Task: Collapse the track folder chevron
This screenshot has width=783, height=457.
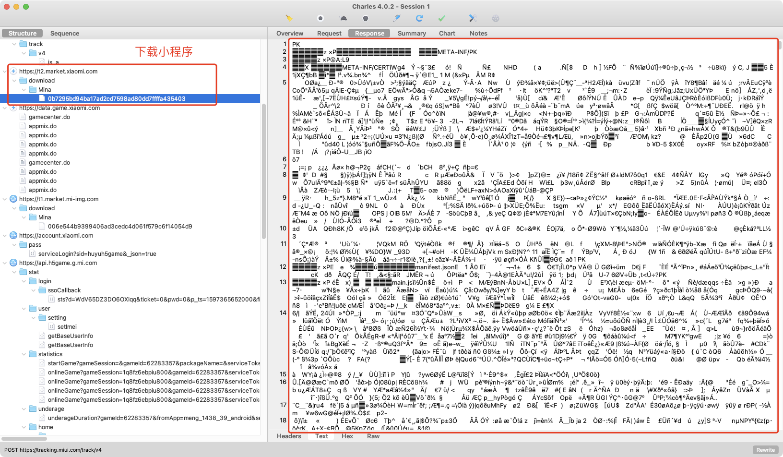Action: [x=14, y=44]
